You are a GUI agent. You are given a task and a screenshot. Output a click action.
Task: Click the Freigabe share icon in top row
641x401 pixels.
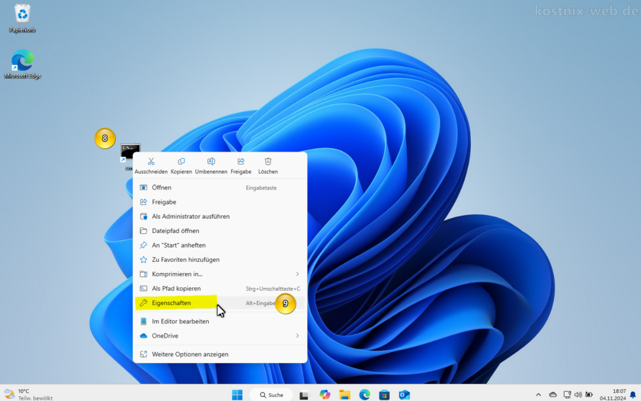tap(241, 162)
